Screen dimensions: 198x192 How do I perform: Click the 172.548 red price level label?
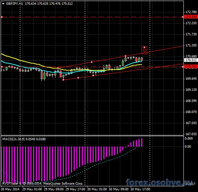click(x=191, y=17)
